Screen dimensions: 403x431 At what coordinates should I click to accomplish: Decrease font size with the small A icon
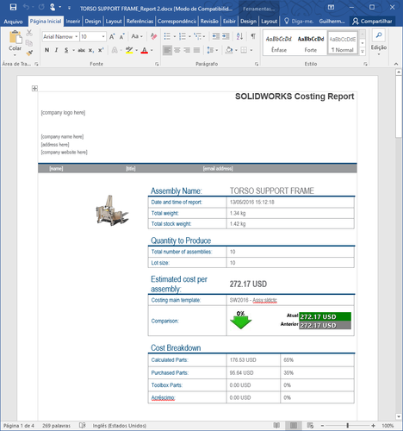coord(121,36)
